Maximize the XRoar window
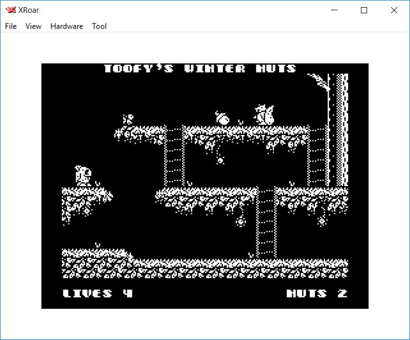410x340 pixels. point(364,10)
